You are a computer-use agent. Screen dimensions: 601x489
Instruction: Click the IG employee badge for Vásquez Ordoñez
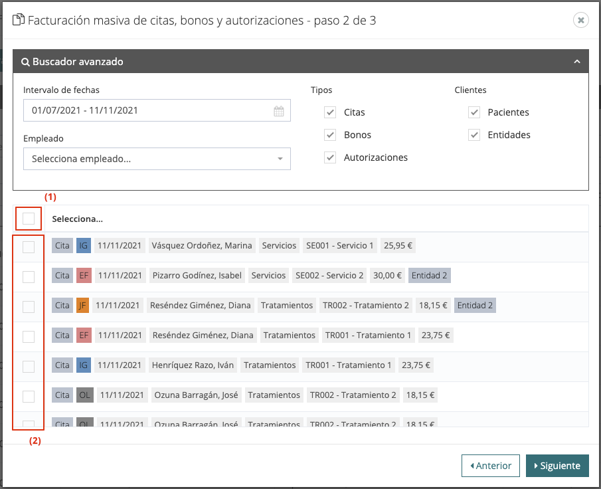[83, 245]
